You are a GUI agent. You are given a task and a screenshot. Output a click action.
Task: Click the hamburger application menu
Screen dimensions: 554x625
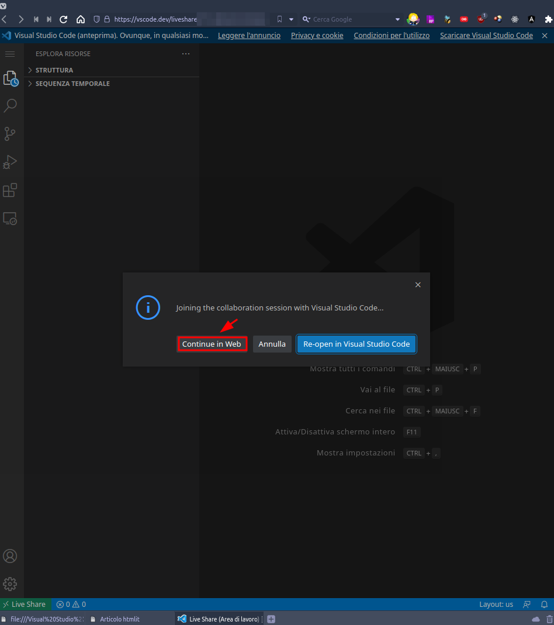(x=10, y=54)
